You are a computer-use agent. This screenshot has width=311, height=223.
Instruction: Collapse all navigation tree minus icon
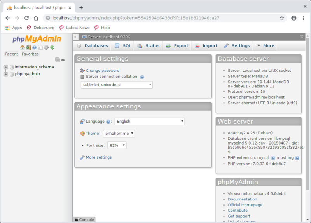(x=57, y=60)
